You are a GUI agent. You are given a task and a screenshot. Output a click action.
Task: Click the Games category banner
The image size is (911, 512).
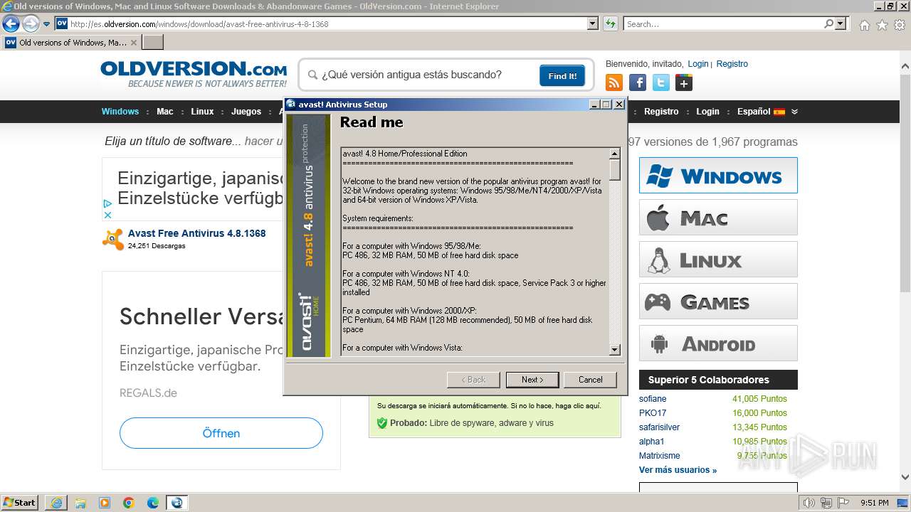pyautogui.click(x=718, y=301)
